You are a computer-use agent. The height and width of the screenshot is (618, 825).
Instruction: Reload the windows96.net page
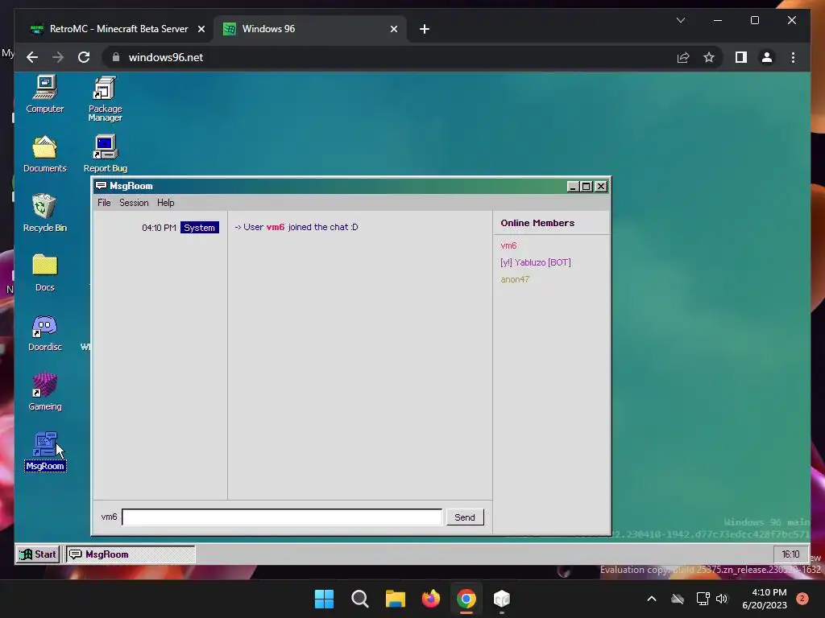point(84,57)
